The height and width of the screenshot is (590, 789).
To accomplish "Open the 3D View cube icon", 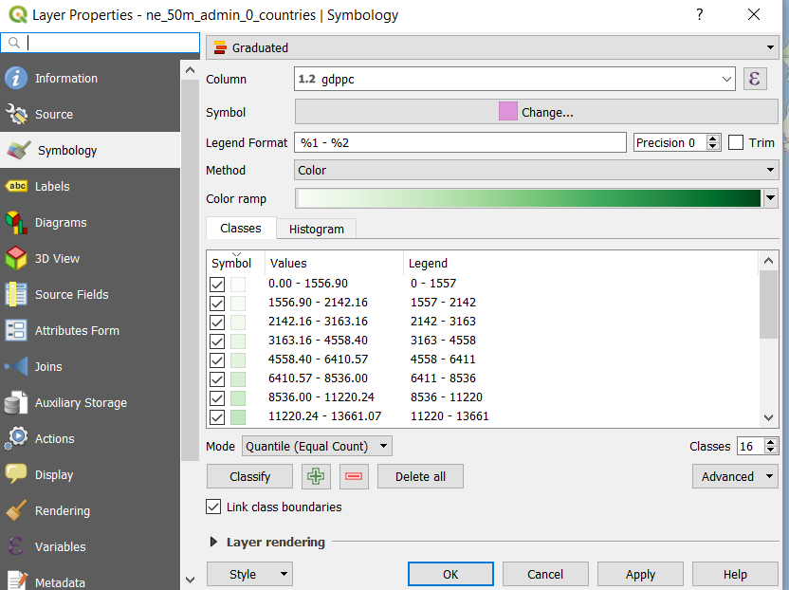I will pos(16,258).
